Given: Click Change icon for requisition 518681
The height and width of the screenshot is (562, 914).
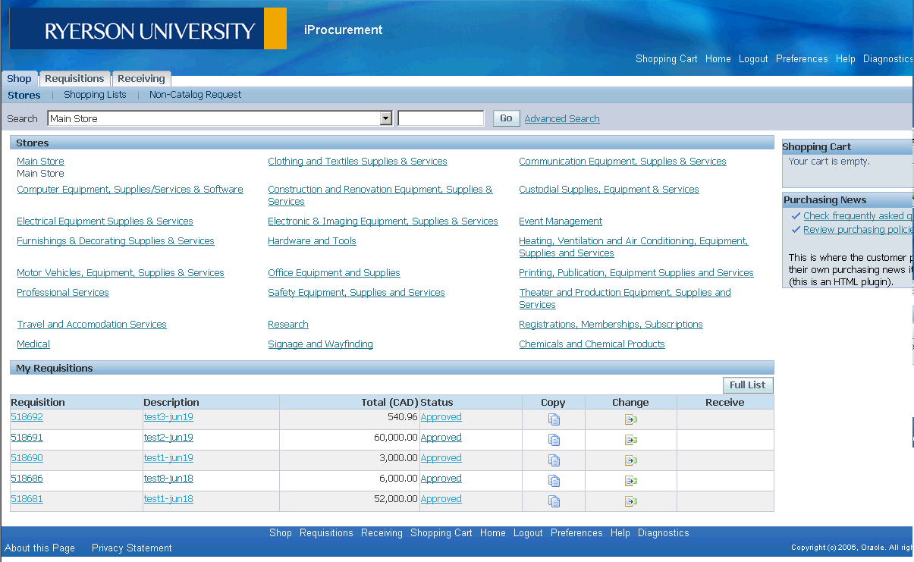Looking at the screenshot, I should 630,501.
